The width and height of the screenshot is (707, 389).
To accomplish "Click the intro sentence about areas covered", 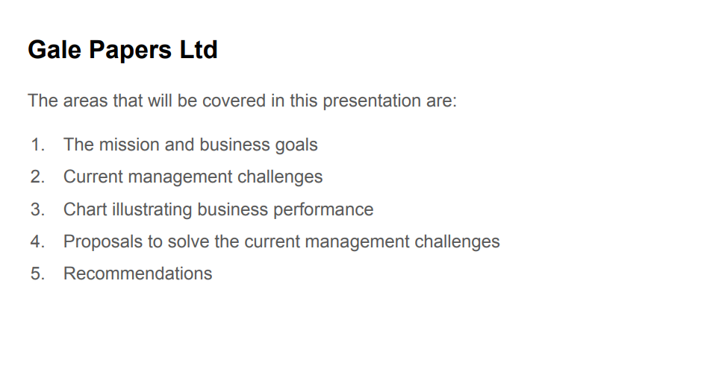I will 242,101.
